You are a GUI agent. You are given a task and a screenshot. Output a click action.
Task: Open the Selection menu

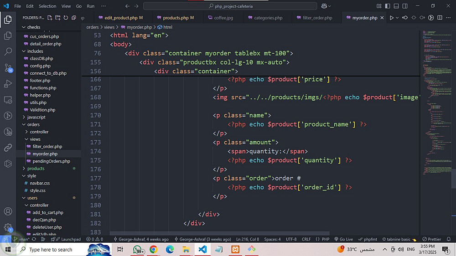(x=47, y=6)
